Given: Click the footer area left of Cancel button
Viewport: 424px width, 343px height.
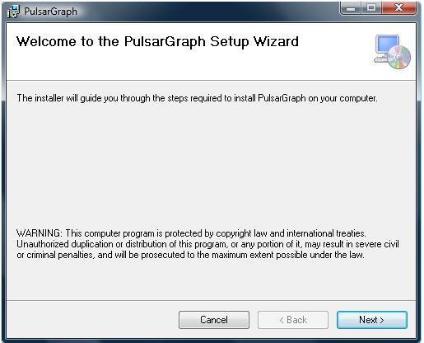Looking at the screenshot, I should tap(92, 320).
